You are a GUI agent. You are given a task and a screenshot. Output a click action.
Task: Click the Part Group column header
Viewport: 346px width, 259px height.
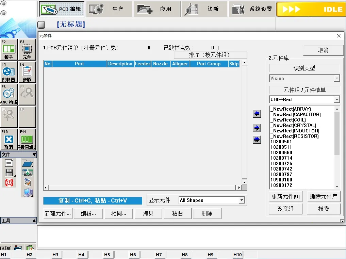[209, 64]
